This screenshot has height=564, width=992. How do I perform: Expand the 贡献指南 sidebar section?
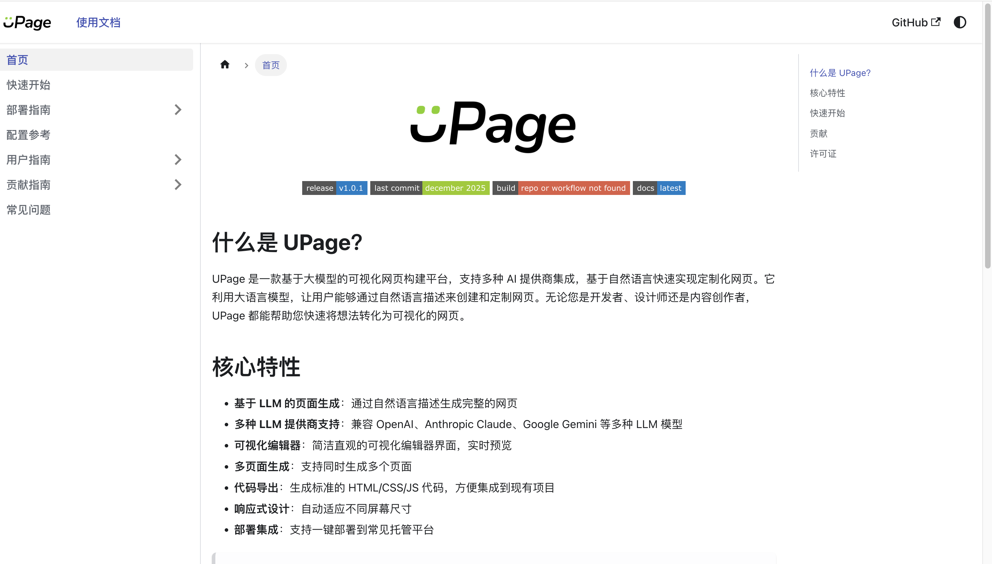177,185
